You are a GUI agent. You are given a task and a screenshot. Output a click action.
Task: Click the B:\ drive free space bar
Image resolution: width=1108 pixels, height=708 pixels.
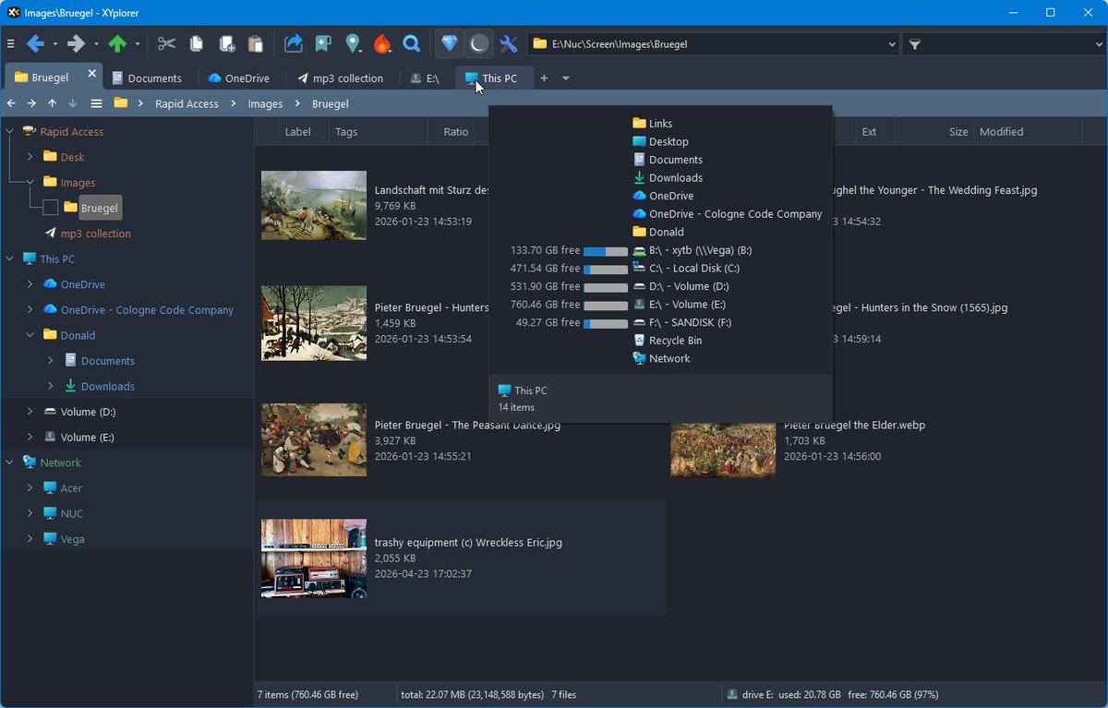606,251
